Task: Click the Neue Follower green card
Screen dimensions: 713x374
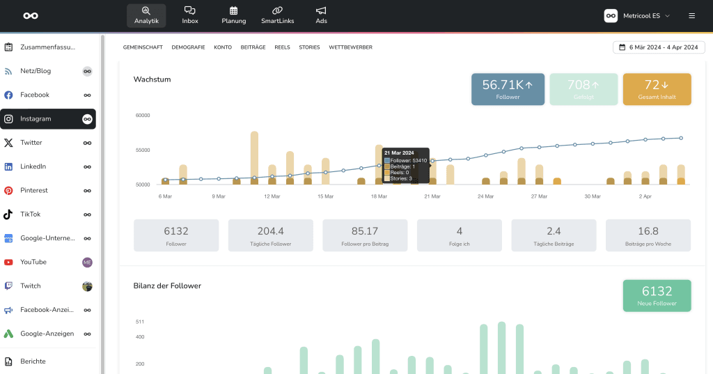Action: click(657, 296)
